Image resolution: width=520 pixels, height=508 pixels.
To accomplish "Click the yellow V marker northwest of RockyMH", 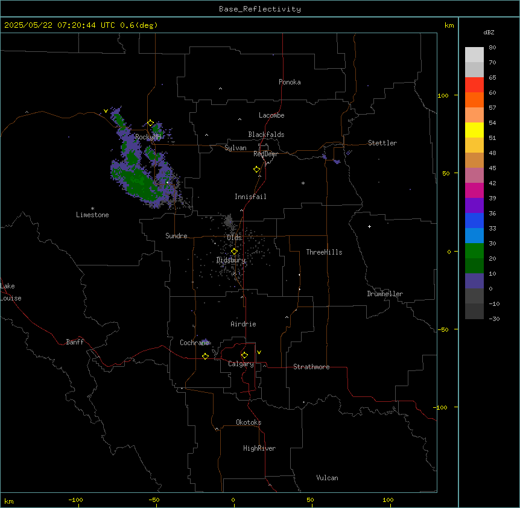I will click(106, 111).
